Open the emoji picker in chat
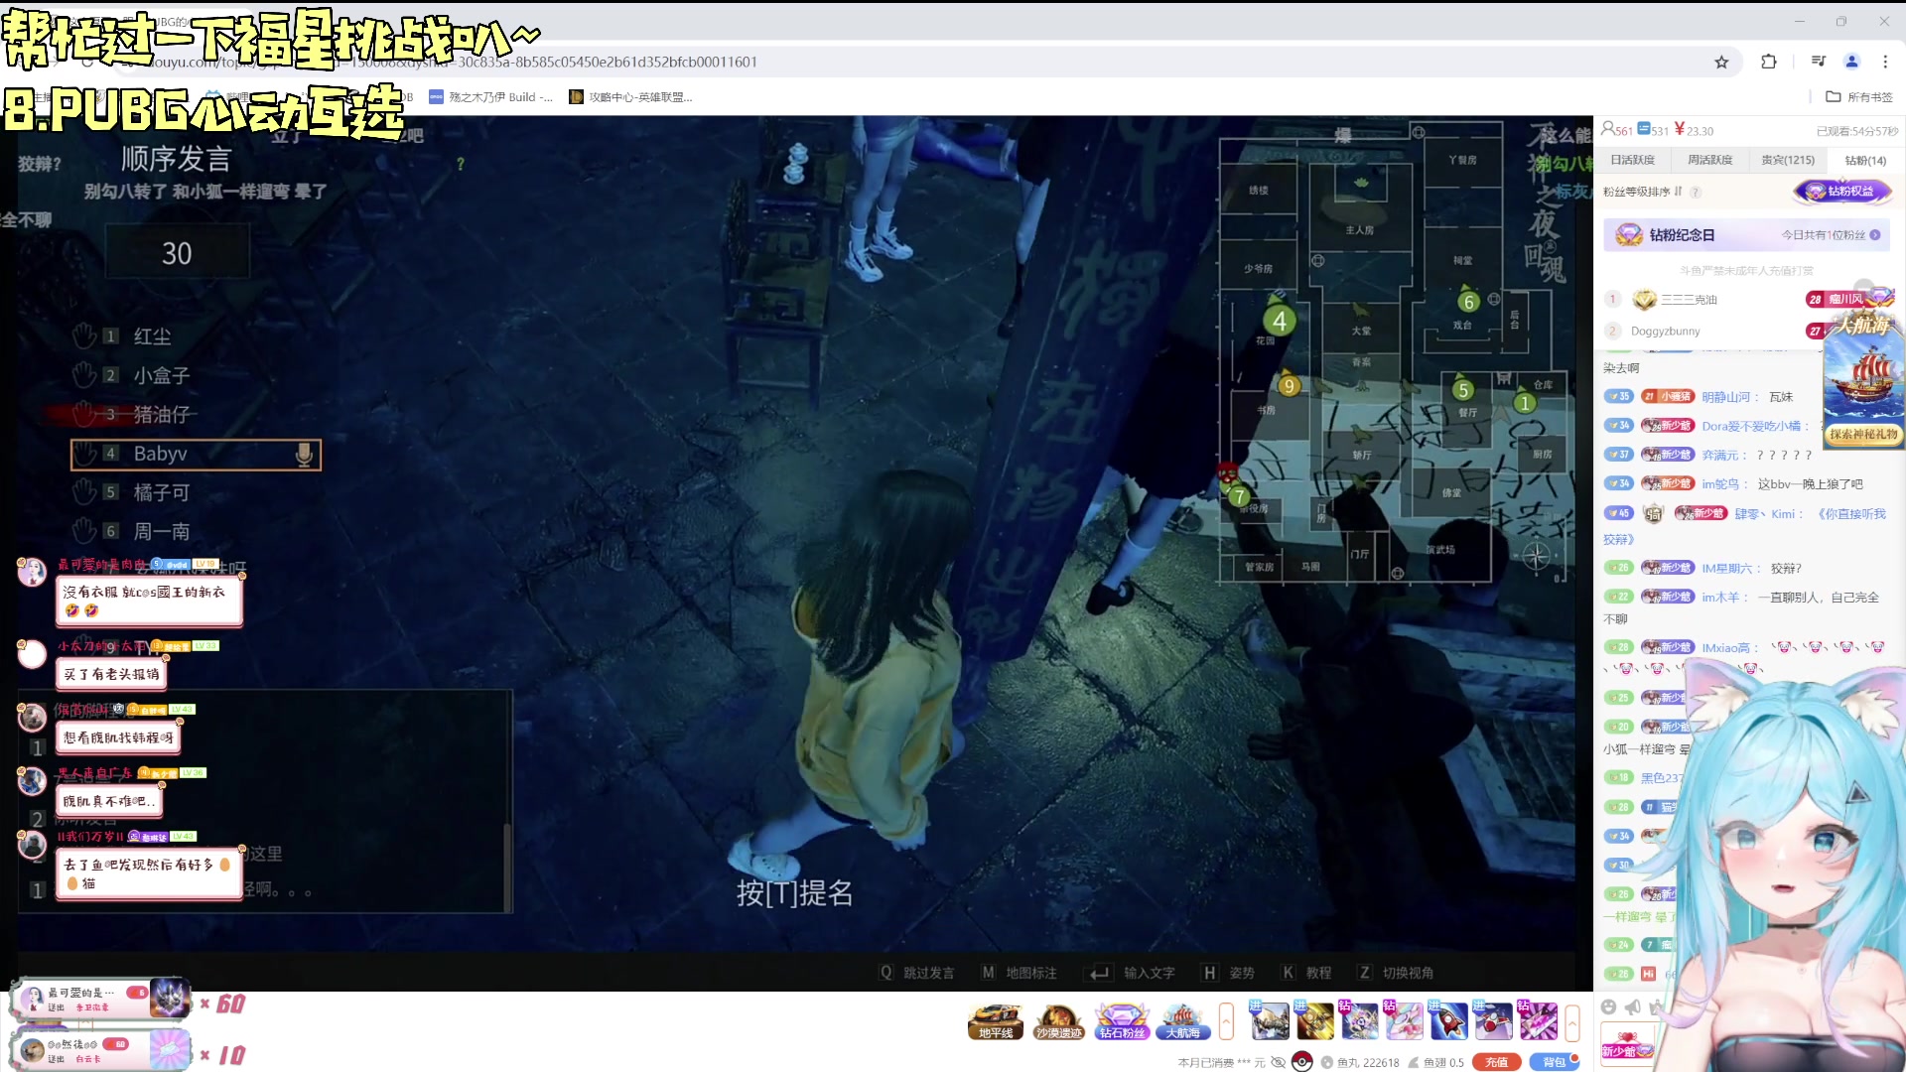This screenshot has height=1072, width=1906. tap(1609, 1006)
